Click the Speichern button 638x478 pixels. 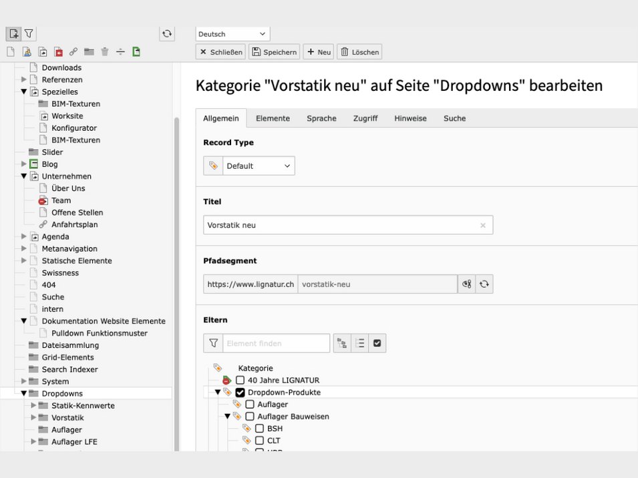point(274,52)
